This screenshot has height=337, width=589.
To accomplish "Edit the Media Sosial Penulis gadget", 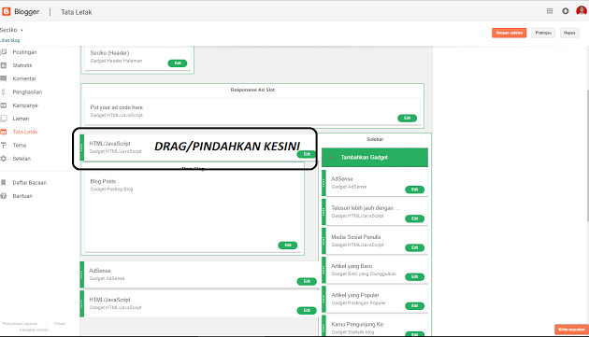I will (x=415, y=247).
